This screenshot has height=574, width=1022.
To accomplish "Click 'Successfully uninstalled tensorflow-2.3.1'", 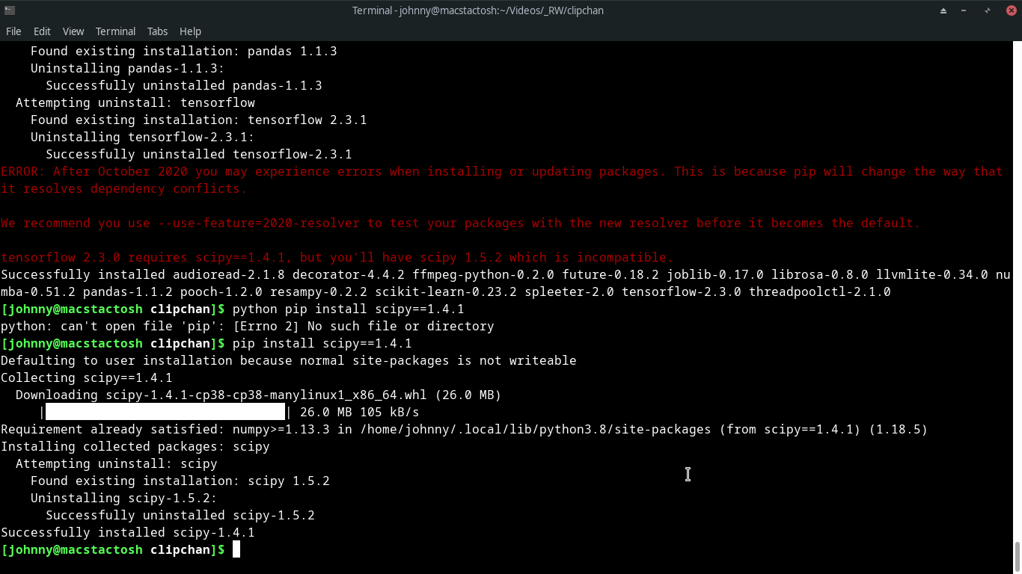I will (198, 154).
